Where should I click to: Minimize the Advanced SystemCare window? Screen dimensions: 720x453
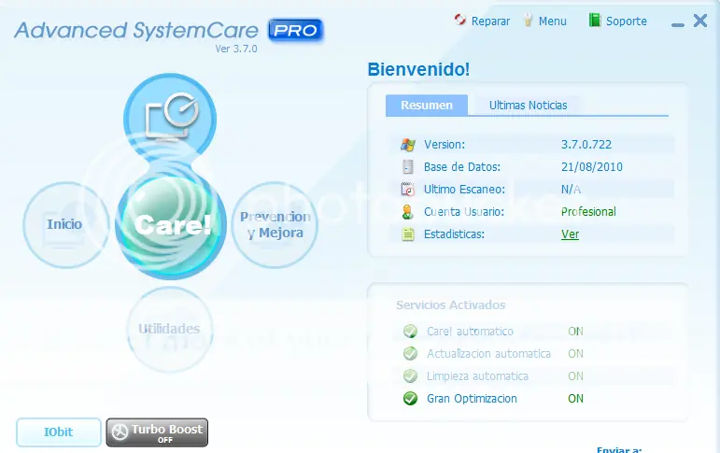[x=678, y=25]
